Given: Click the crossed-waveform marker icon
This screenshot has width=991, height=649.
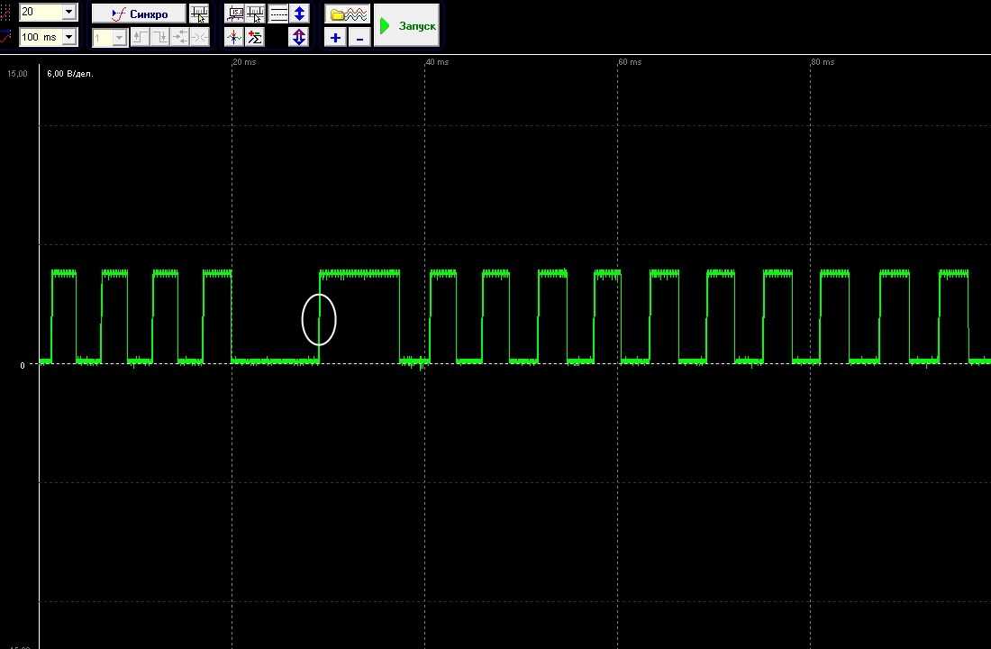Looking at the screenshot, I should point(234,38).
